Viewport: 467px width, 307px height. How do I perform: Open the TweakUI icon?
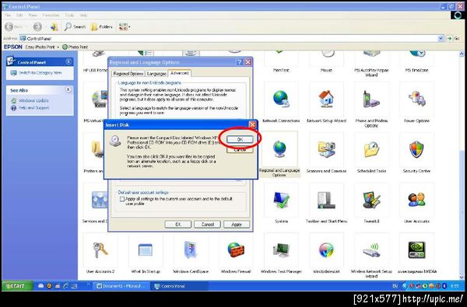click(x=371, y=200)
